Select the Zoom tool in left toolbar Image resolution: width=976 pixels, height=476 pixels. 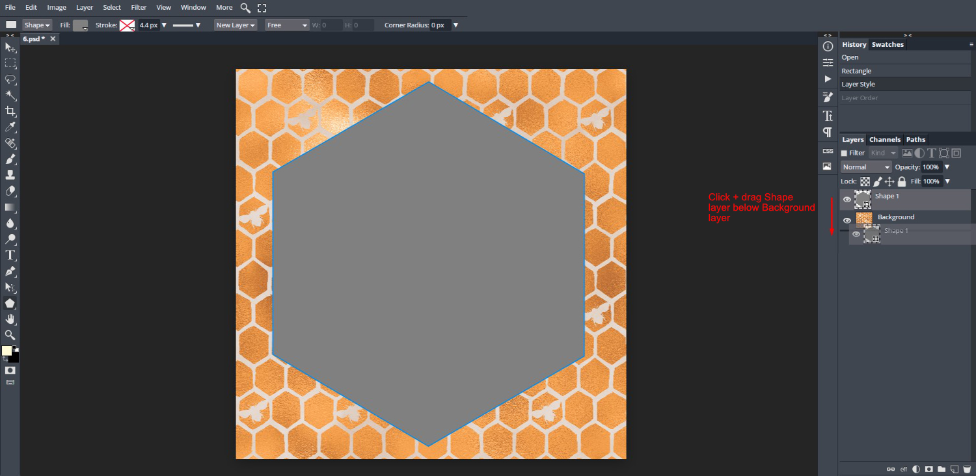[10, 335]
